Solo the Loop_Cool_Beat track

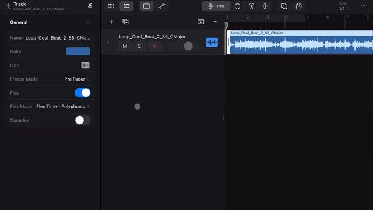coord(139,46)
